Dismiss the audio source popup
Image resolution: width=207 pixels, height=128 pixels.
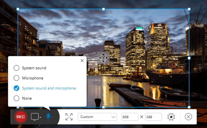(82, 61)
